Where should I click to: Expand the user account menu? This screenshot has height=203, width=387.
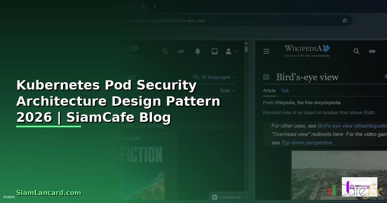231,51
